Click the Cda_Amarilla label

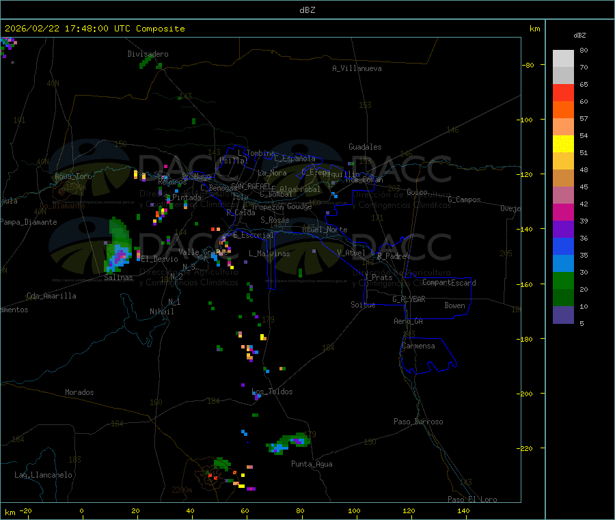pos(51,296)
